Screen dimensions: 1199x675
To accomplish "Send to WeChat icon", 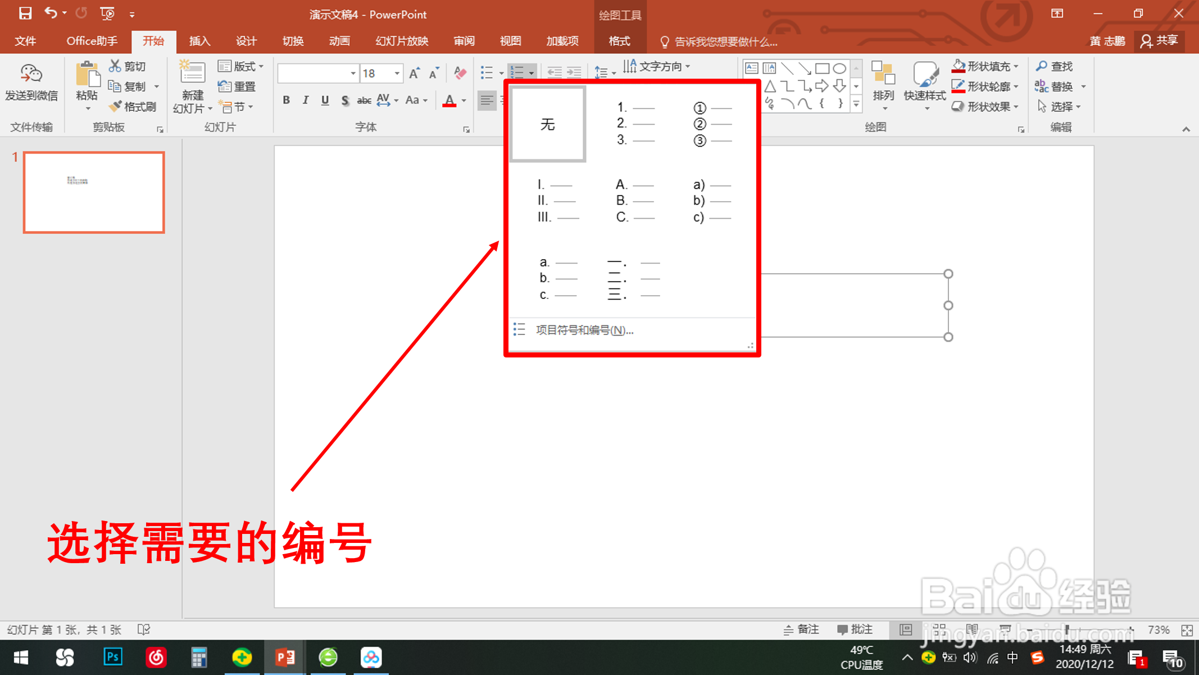I will pos(31,83).
